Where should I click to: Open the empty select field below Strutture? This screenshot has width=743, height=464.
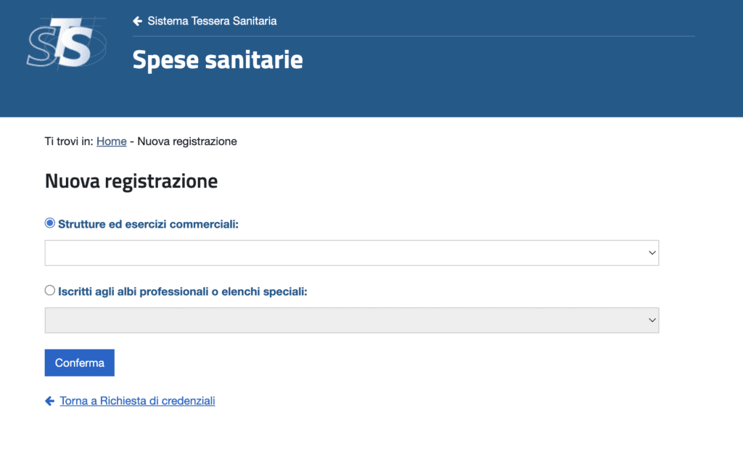[x=352, y=252]
